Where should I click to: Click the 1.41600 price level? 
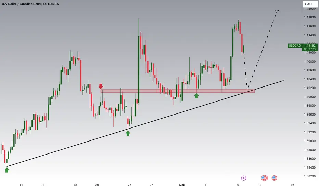click(310, 26)
